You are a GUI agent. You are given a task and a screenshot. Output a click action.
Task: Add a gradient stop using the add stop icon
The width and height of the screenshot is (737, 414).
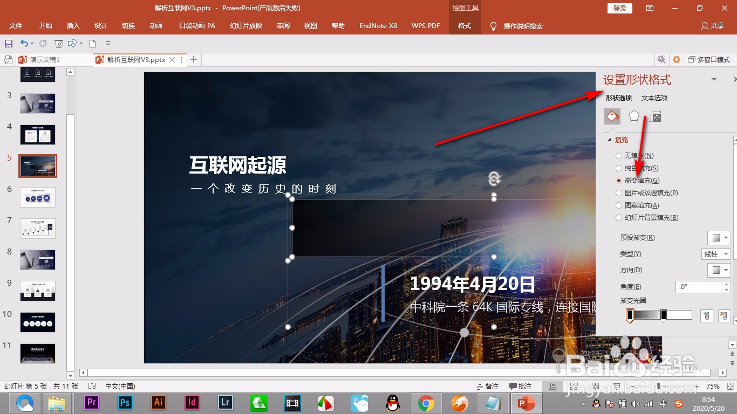(707, 315)
